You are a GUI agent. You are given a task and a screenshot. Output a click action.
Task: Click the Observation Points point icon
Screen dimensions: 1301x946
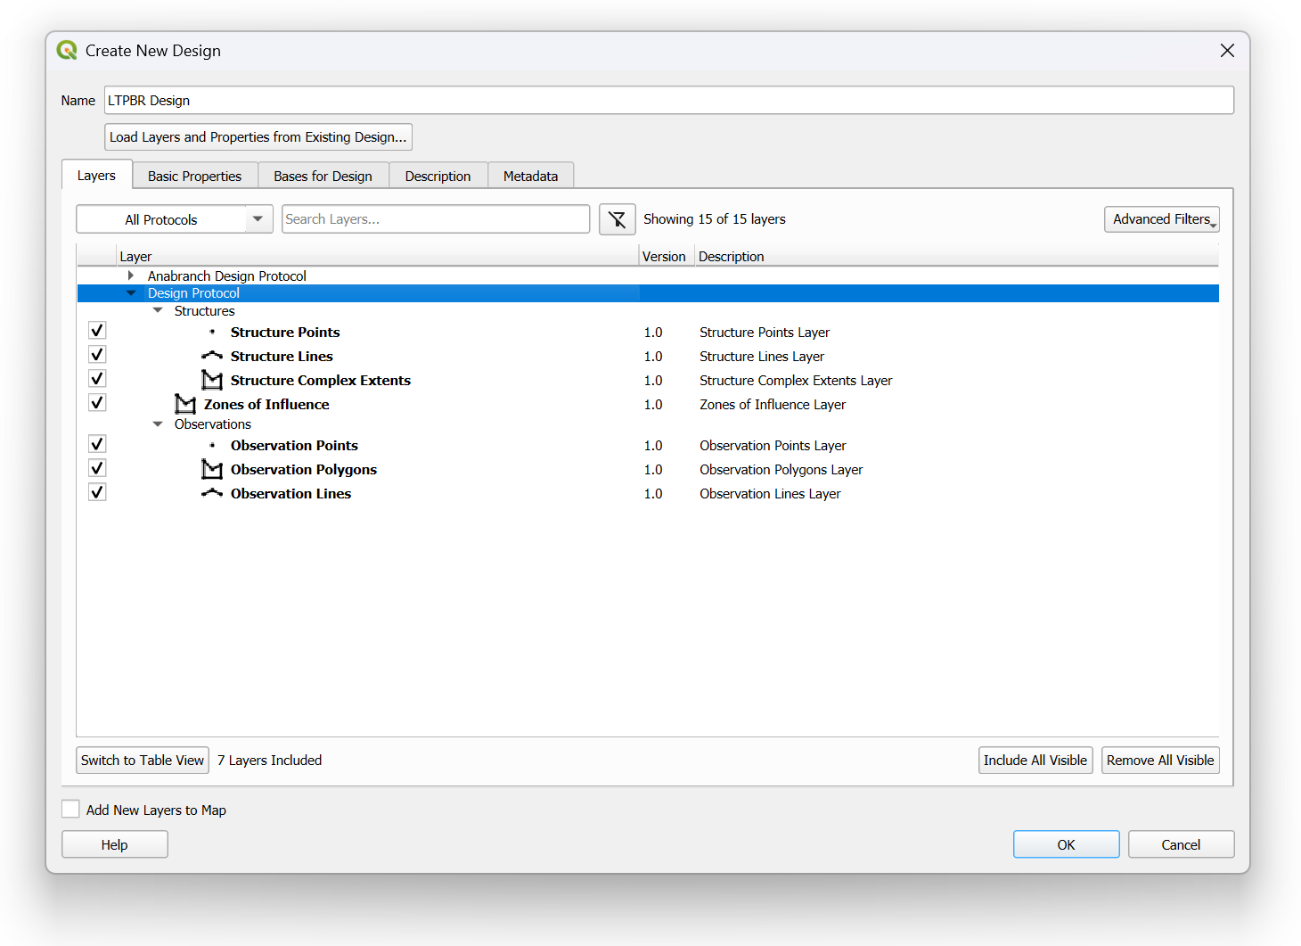[212, 446]
